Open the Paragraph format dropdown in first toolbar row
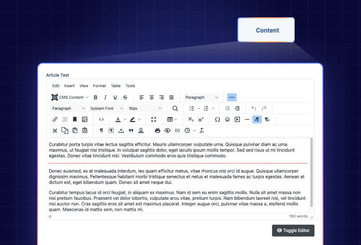The width and height of the screenshot is (361, 245). pyautogui.click(x=202, y=97)
